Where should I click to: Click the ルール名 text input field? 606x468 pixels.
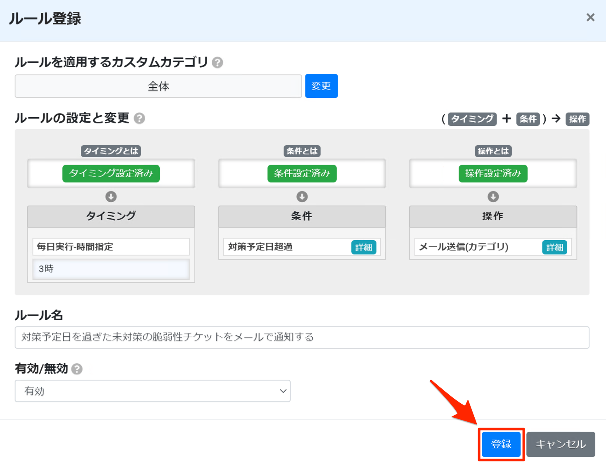point(302,338)
